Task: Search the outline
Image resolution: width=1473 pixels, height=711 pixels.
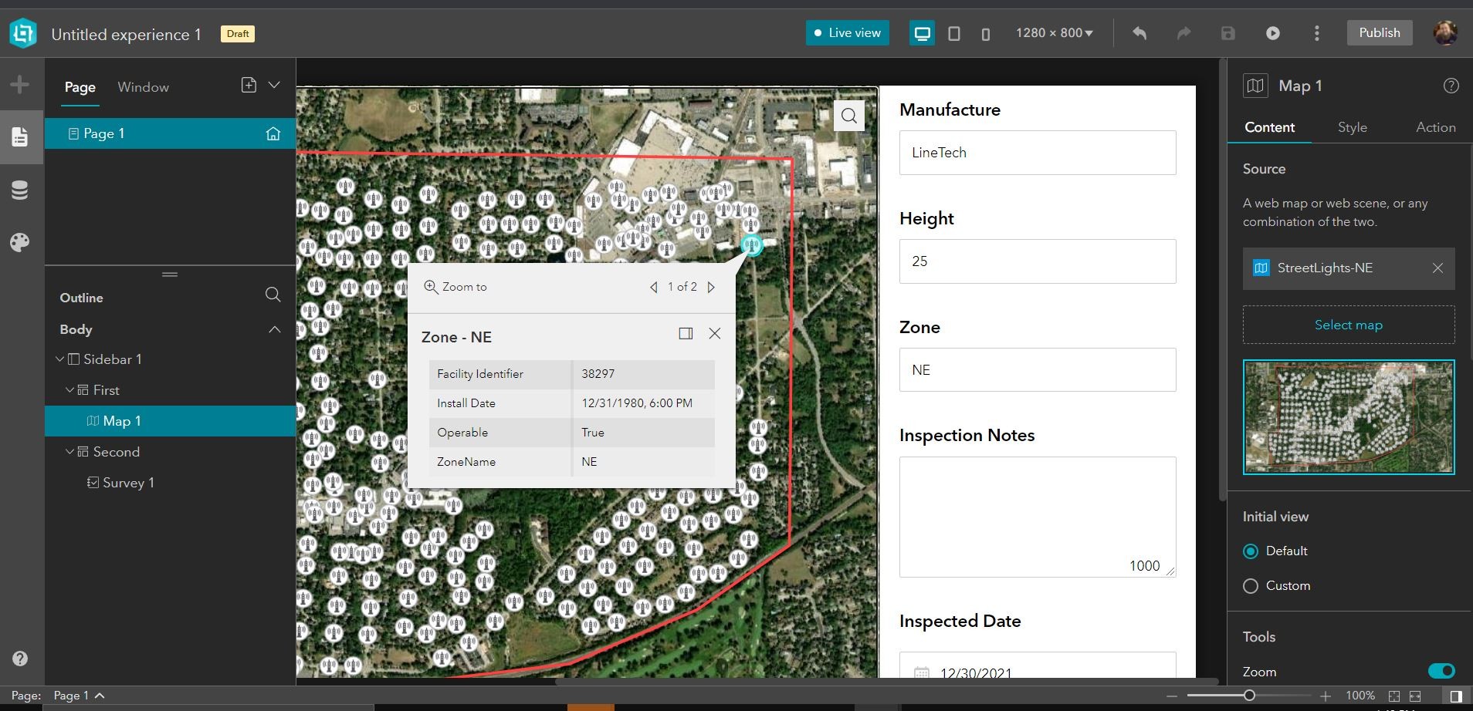Action: tap(273, 295)
